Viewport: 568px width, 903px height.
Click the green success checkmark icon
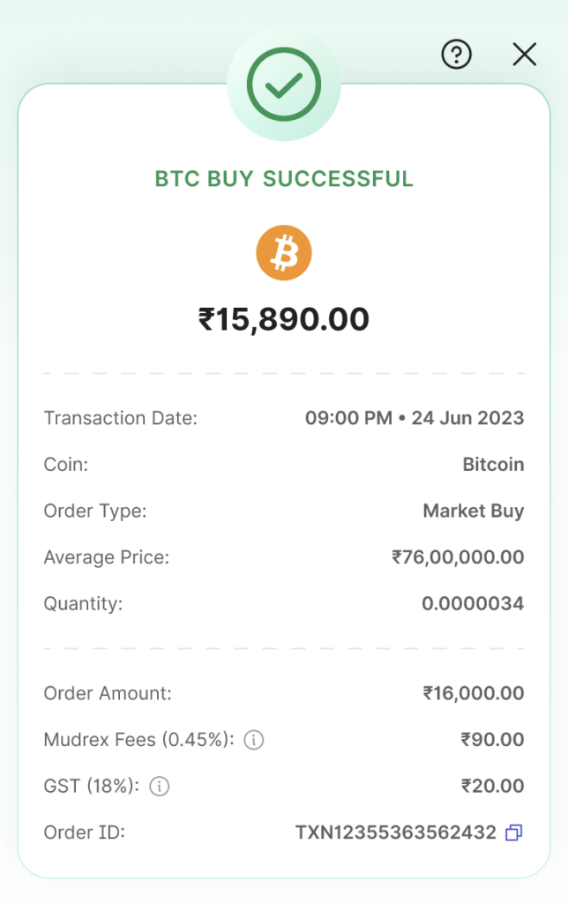tap(283, 85)
